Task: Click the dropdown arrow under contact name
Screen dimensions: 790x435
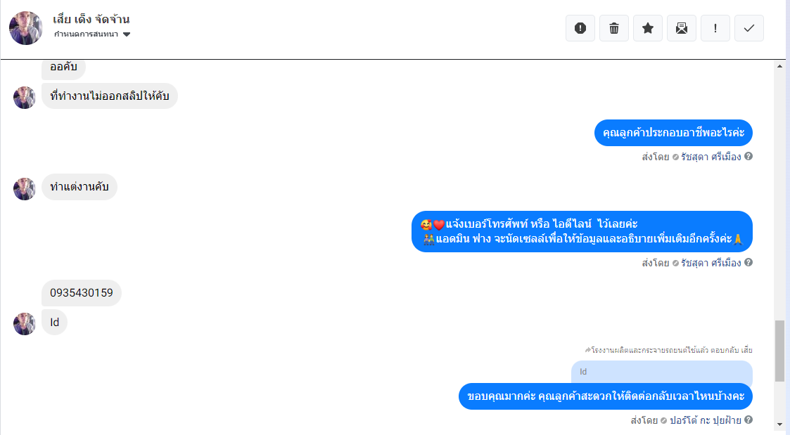Action: pyautogui.click(x=127, y=34)
